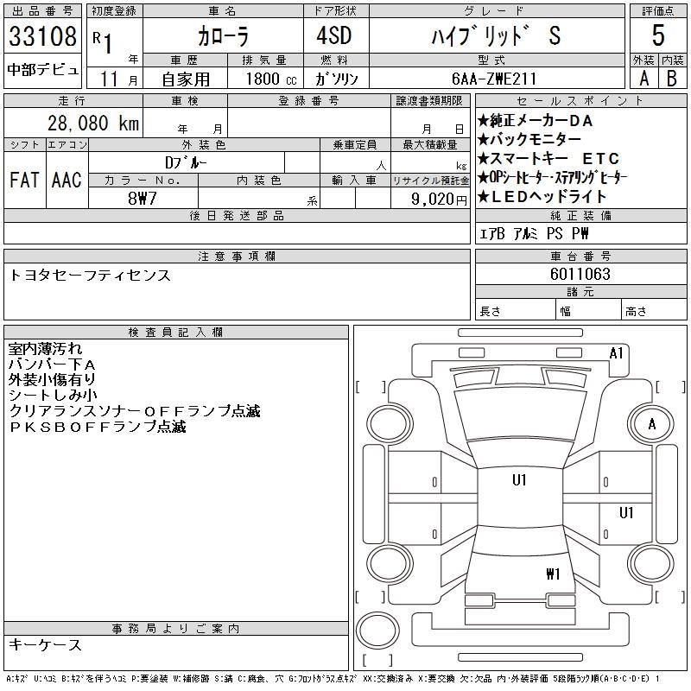Click the rear-left wheel in the diagram
This screenshot has height=691, width=691.
(x=390, y=563)
